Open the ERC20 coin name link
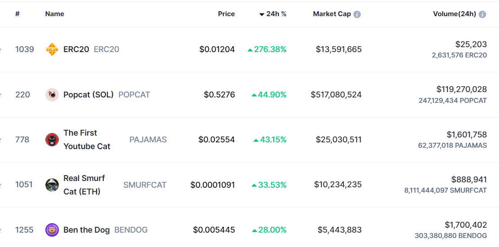Image resolution: width=499 pixels, height=247 pixels. coord(76,49)
